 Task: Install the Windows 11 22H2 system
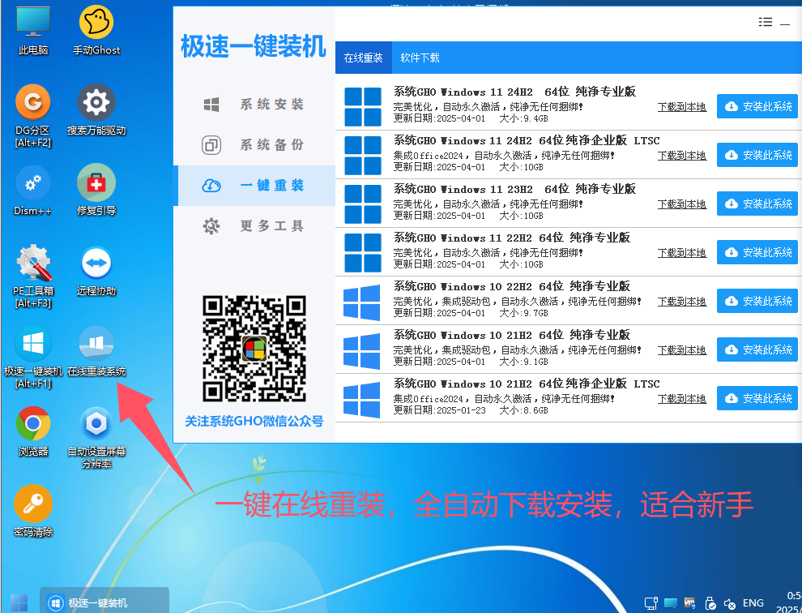click(757, 252)
